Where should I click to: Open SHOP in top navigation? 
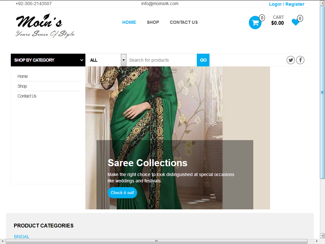[153, 23]
